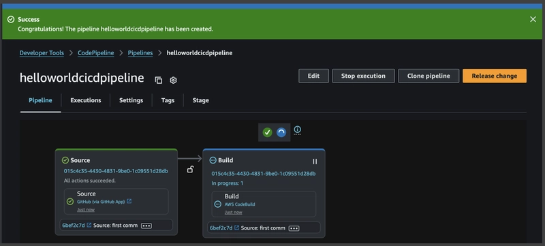Open the Settings tab
The image size is (545, 246).
point(131,100)
